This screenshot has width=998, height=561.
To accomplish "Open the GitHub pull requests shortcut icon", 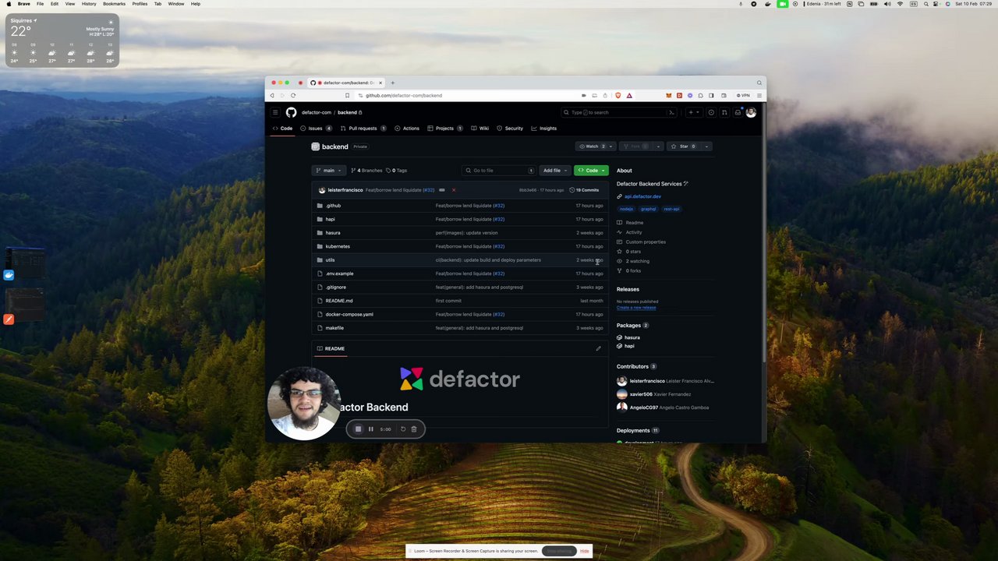I will 724,112.
